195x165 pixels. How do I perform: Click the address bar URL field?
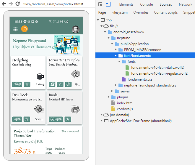[53, 4]
